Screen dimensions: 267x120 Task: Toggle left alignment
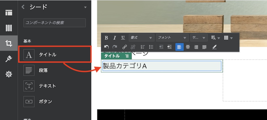click(179, 47)
